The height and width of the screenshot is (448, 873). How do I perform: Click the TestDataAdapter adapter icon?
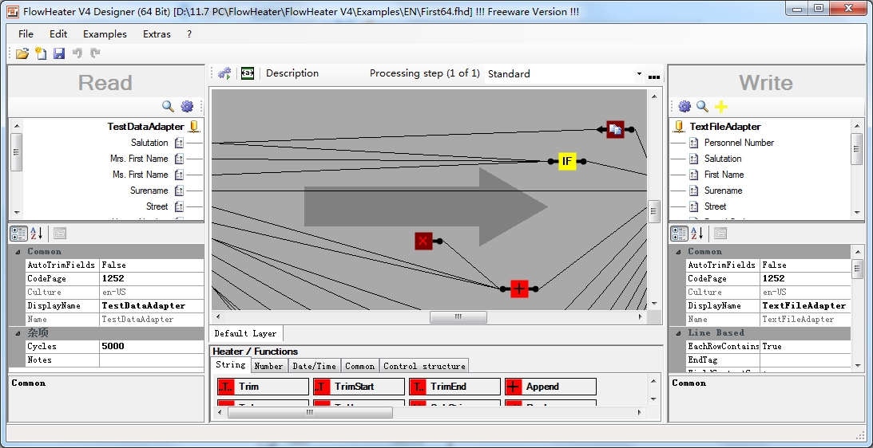194,127
